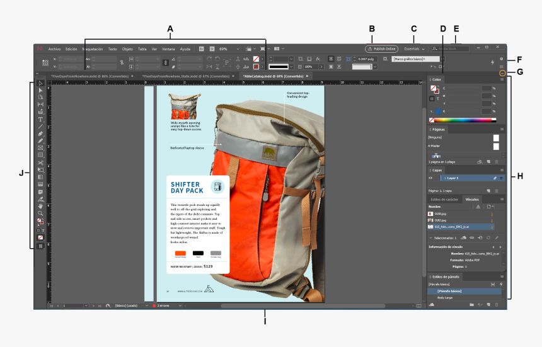
Task: Select the Note tool
Action: (x=40, y=192)
